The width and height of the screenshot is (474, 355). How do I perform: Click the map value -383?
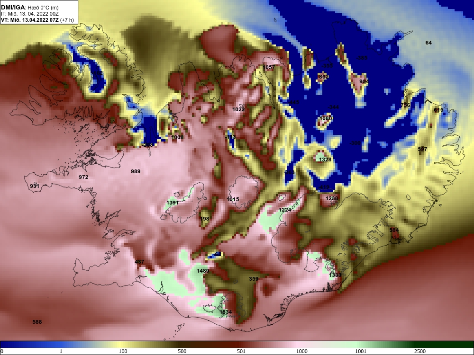tap(362, 58)
